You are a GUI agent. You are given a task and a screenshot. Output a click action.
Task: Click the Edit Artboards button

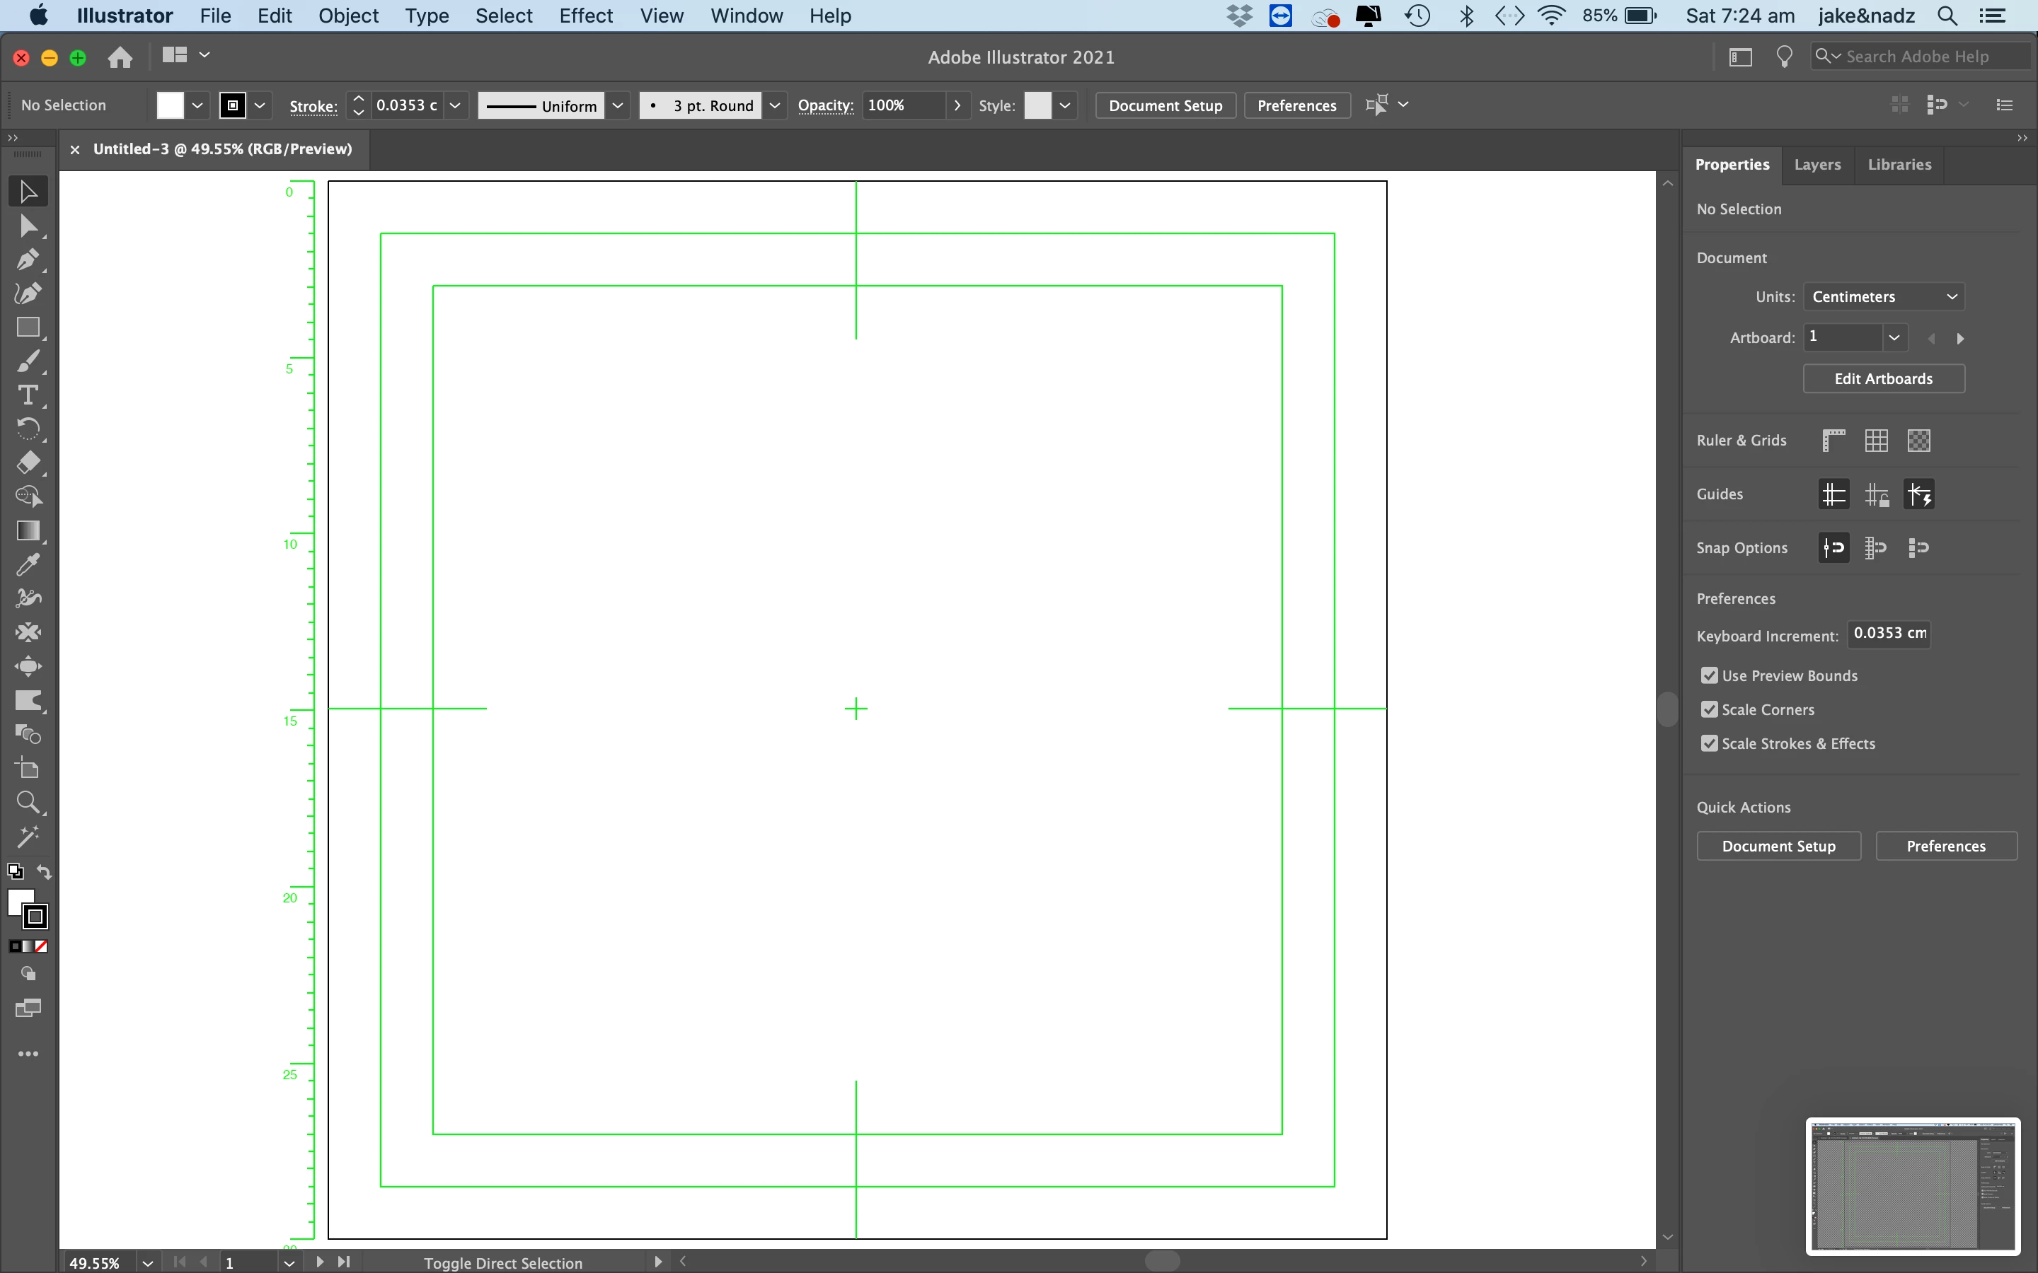(1883, 379)
